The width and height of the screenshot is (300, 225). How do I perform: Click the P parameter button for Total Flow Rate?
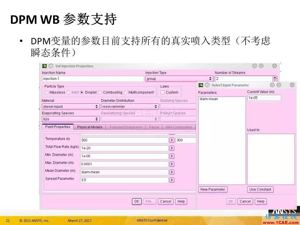click(x=172, y=148)
